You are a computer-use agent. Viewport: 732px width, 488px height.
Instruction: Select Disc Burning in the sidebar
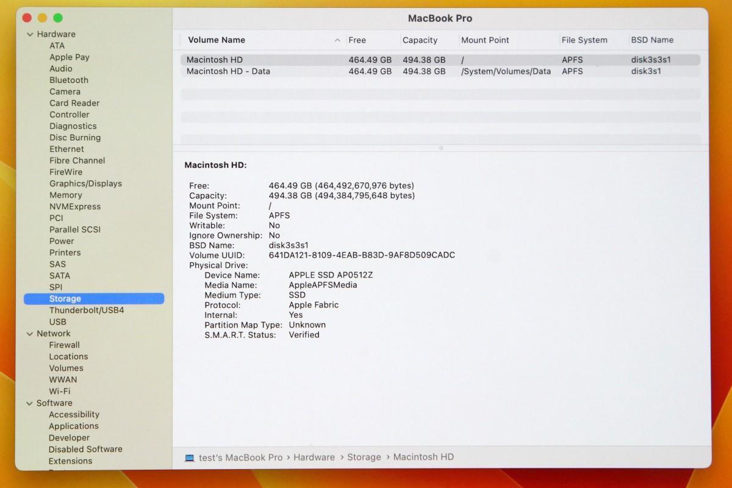(75, 138)
